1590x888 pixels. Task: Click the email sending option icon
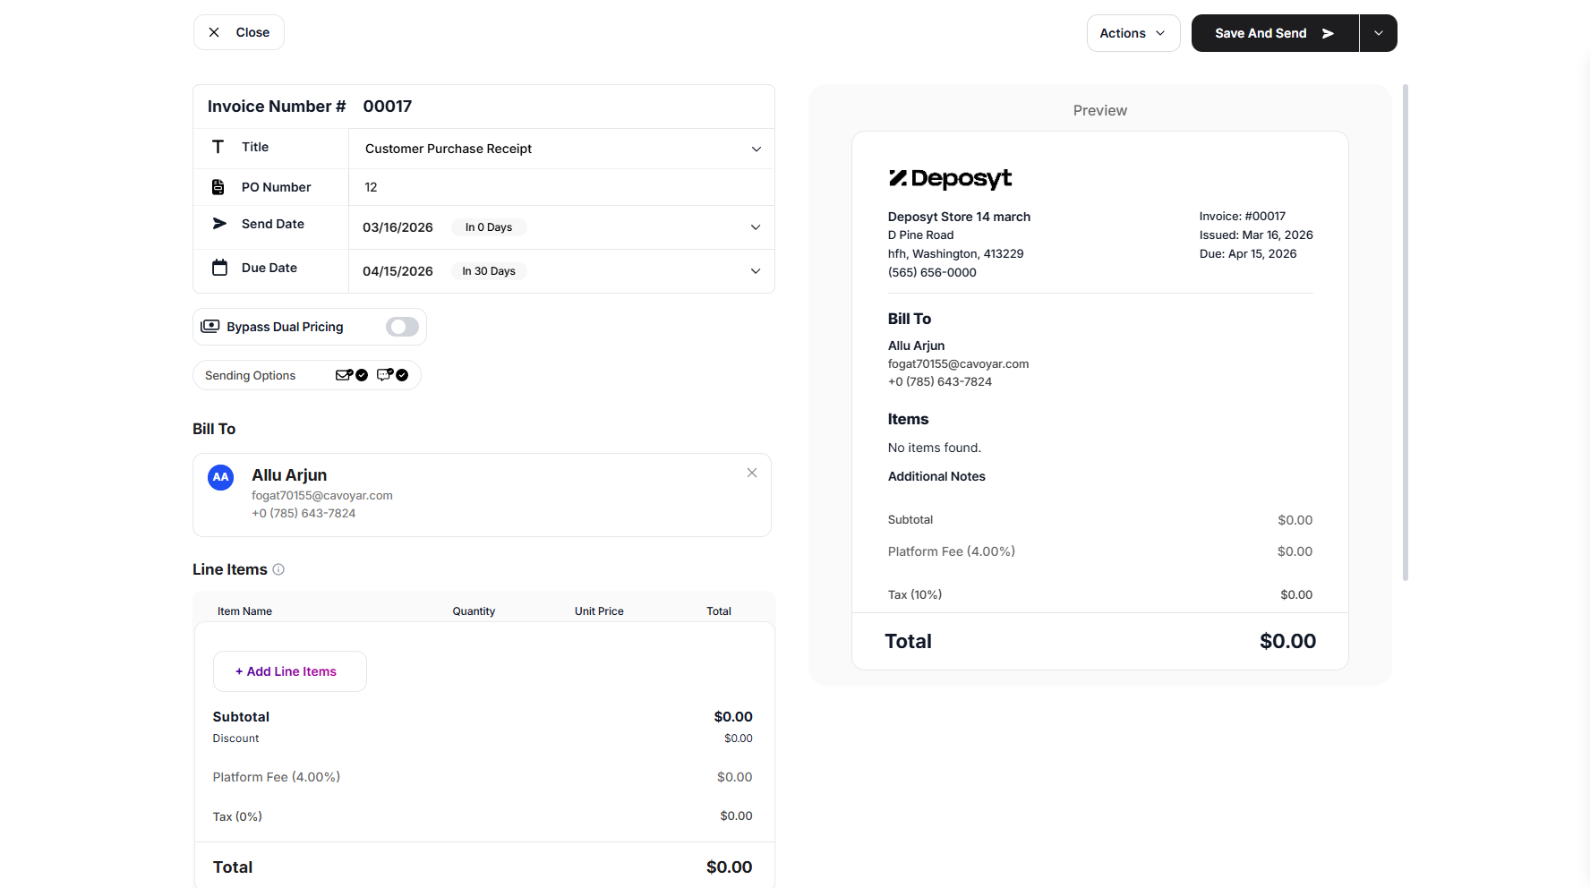coord(344,375)
